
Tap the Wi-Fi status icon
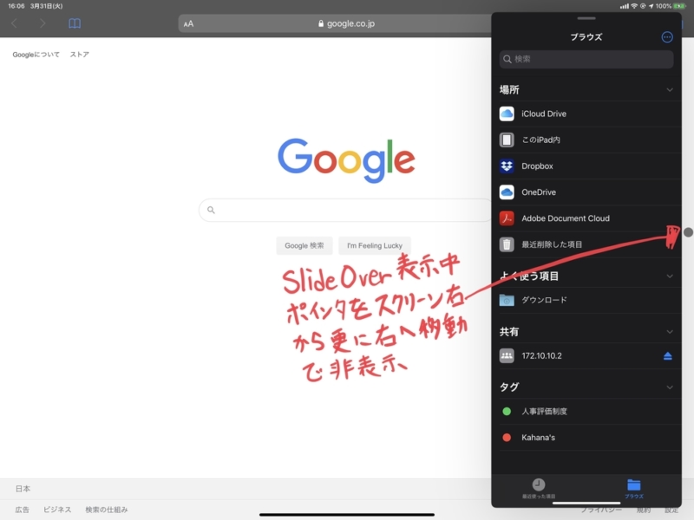click(x=634, y=6)
